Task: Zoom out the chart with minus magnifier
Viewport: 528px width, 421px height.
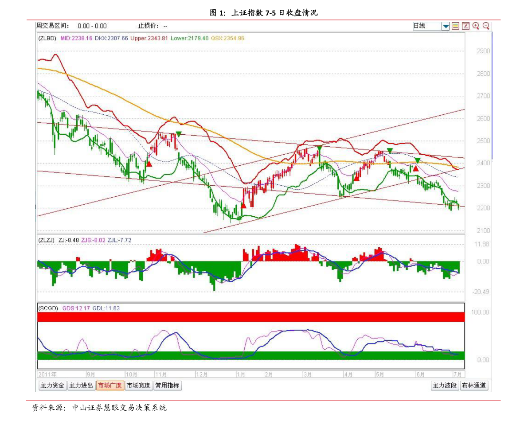Action: coord(486,26)
